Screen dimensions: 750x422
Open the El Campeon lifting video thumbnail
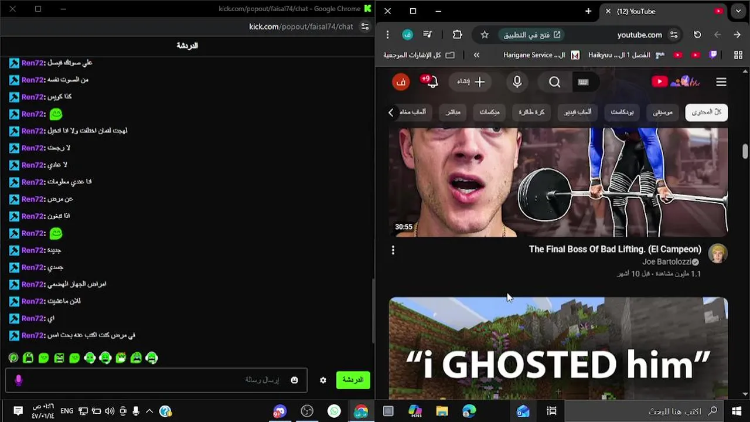[x=558, y=182]
